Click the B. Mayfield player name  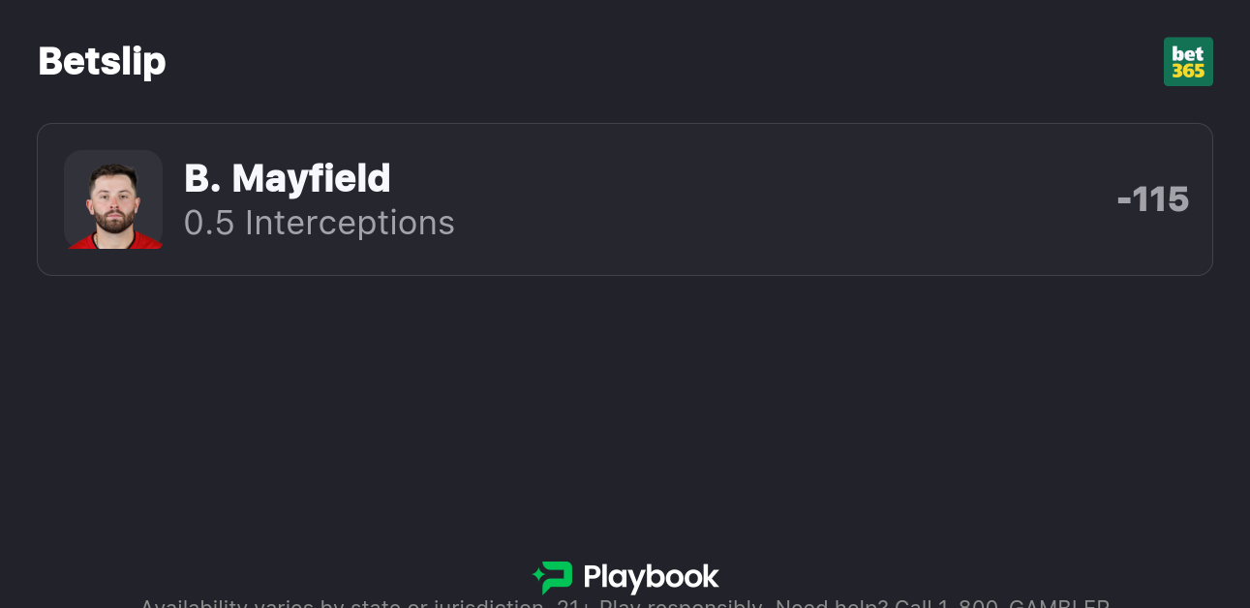[x=288, y=178]
